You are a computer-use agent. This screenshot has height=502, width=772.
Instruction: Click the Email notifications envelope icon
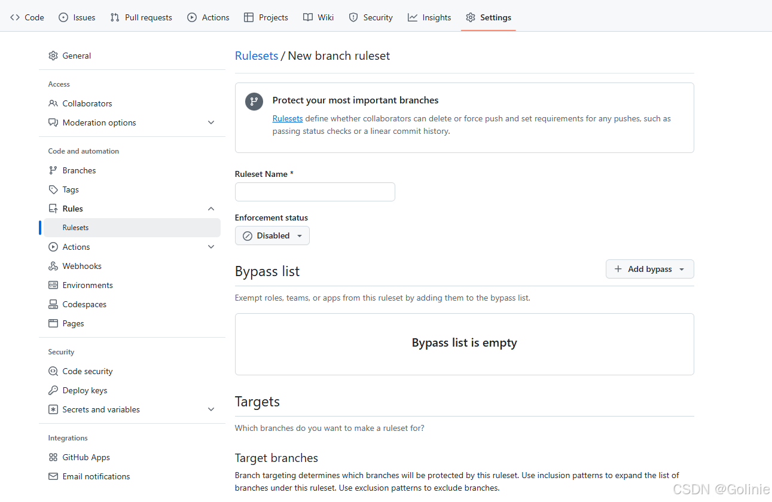pyautogui.click(x=53, y=476)
